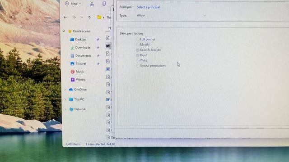Click the Copy icon in toolbar
289x162 pixels.
pos(104,4)
